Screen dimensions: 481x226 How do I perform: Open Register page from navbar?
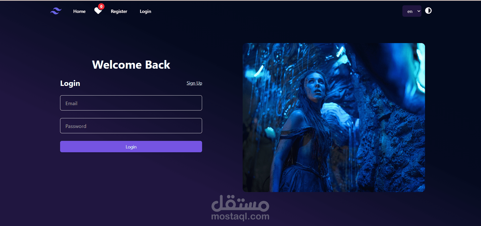(119, 11)
